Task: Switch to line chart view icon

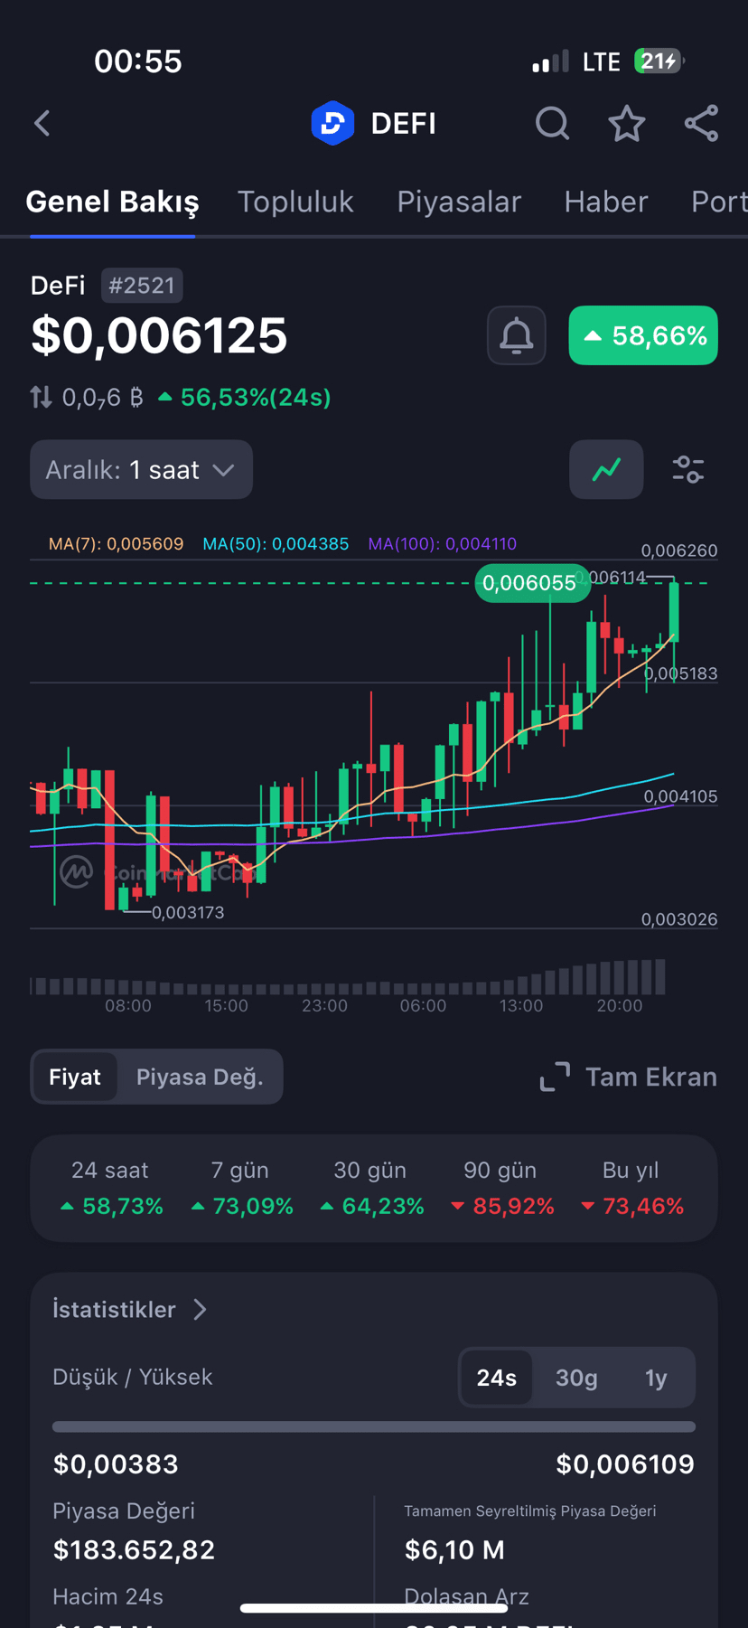Action: point(606,469)
